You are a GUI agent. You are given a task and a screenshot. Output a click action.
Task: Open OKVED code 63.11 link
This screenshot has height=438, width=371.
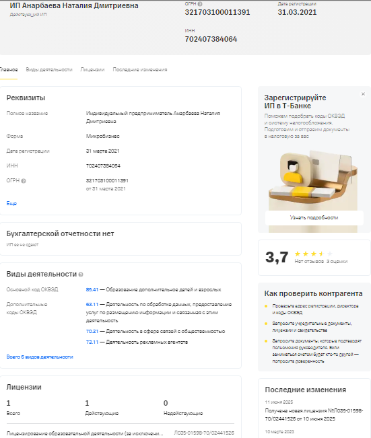click(92, 305)
